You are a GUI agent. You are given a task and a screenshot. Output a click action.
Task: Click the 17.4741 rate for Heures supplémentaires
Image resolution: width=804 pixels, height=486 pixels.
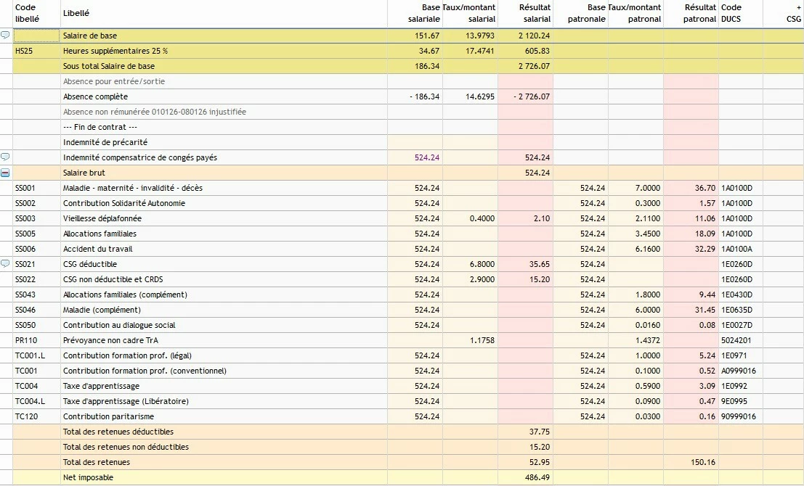tap(480, 51)
